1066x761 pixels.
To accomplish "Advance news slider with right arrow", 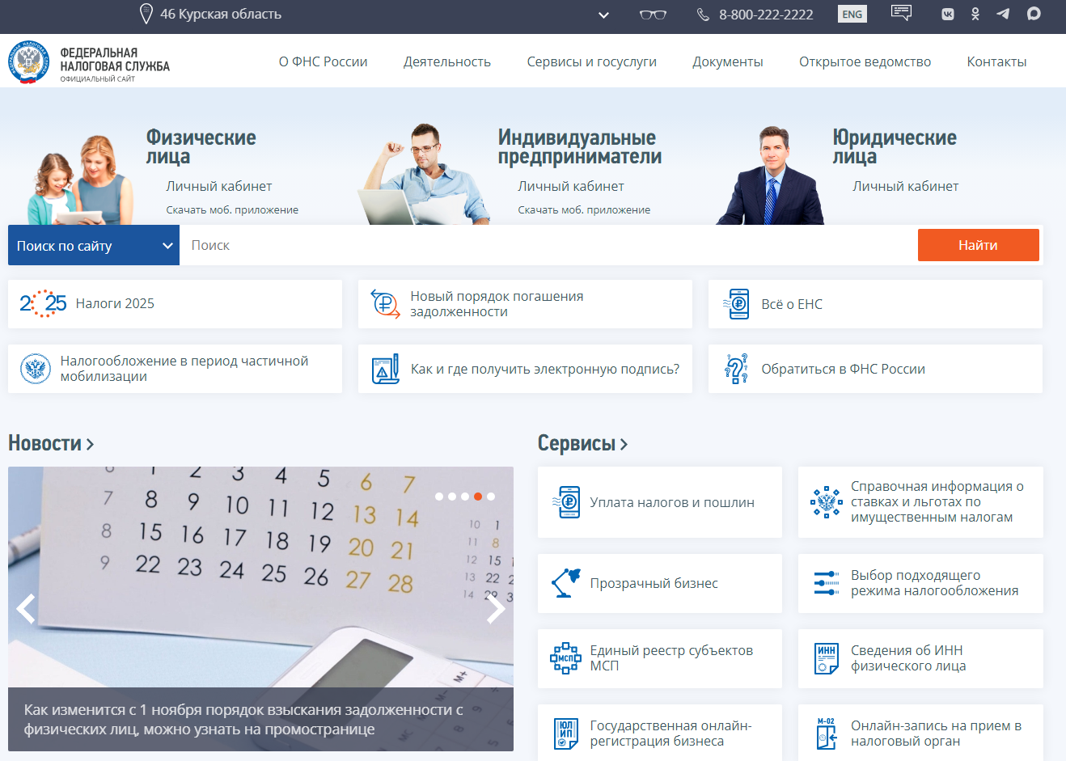I will [495, 609].
